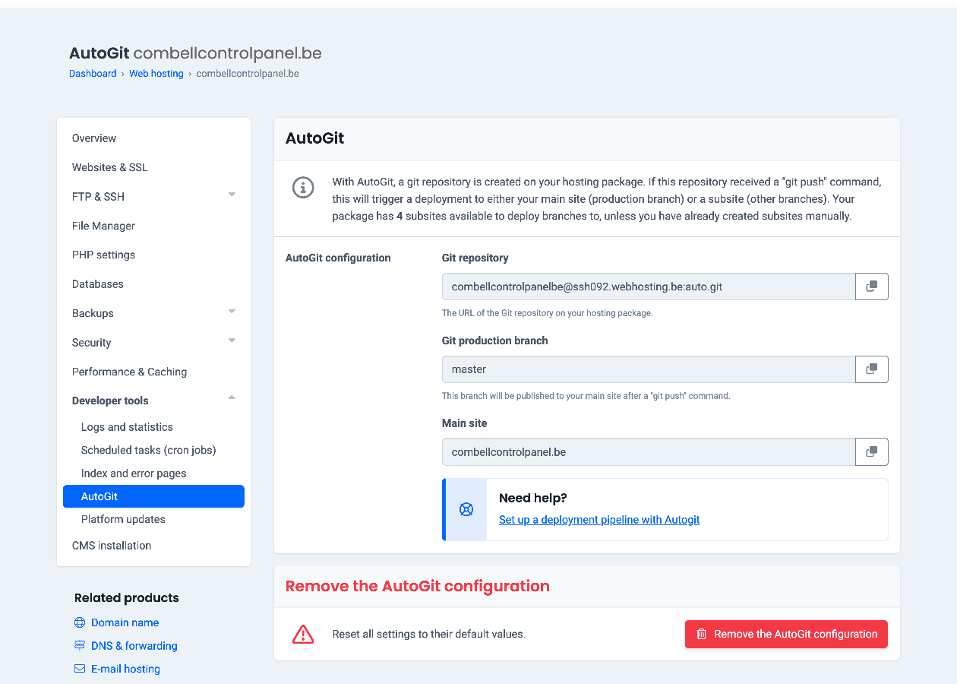Open PHP settings

[103, 255]
